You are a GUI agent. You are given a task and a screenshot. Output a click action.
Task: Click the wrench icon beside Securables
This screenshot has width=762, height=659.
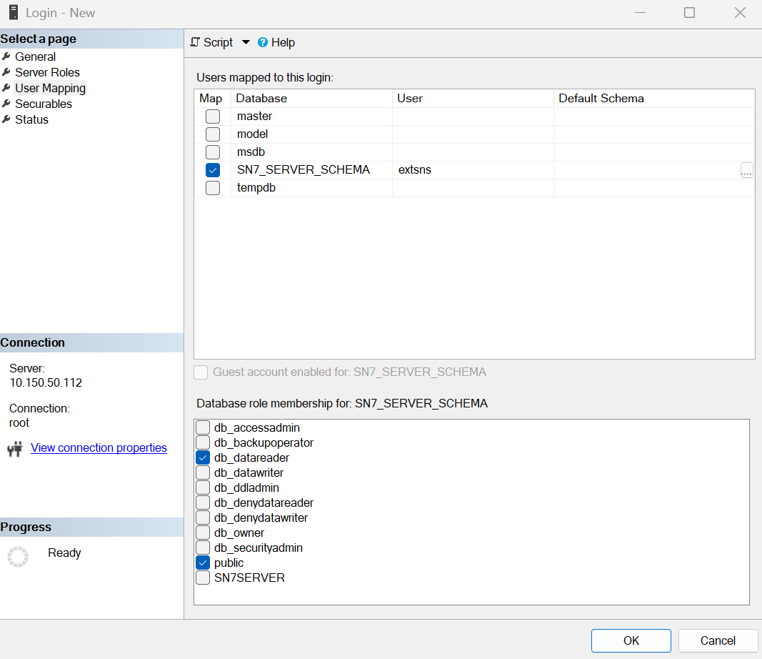click(x=8, y=104)
